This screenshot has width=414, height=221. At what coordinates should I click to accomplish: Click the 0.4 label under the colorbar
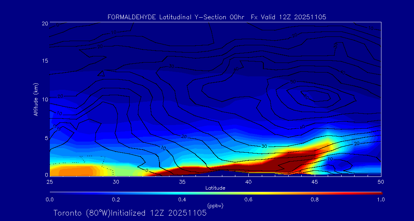point(182,200)
